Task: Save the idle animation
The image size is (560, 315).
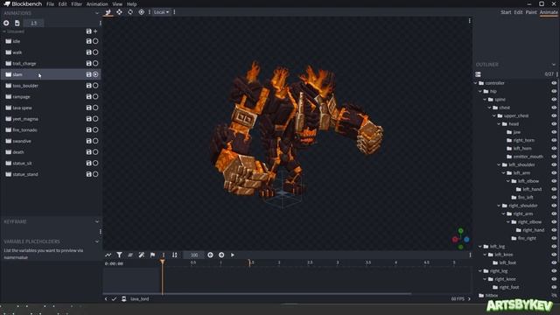Action: click(x=88, y=41)
